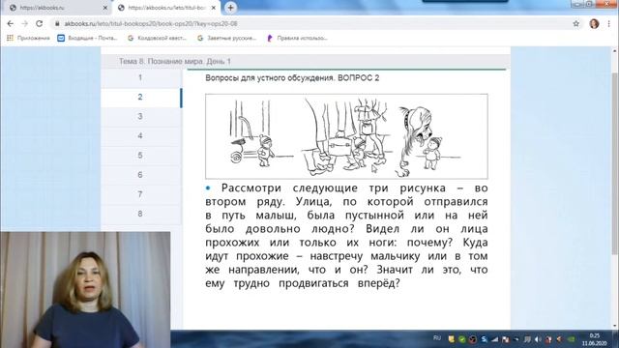This screenshot has width=619, height=348.
Task: Click the taskbar clock showing 0:25
Action: 594,339
